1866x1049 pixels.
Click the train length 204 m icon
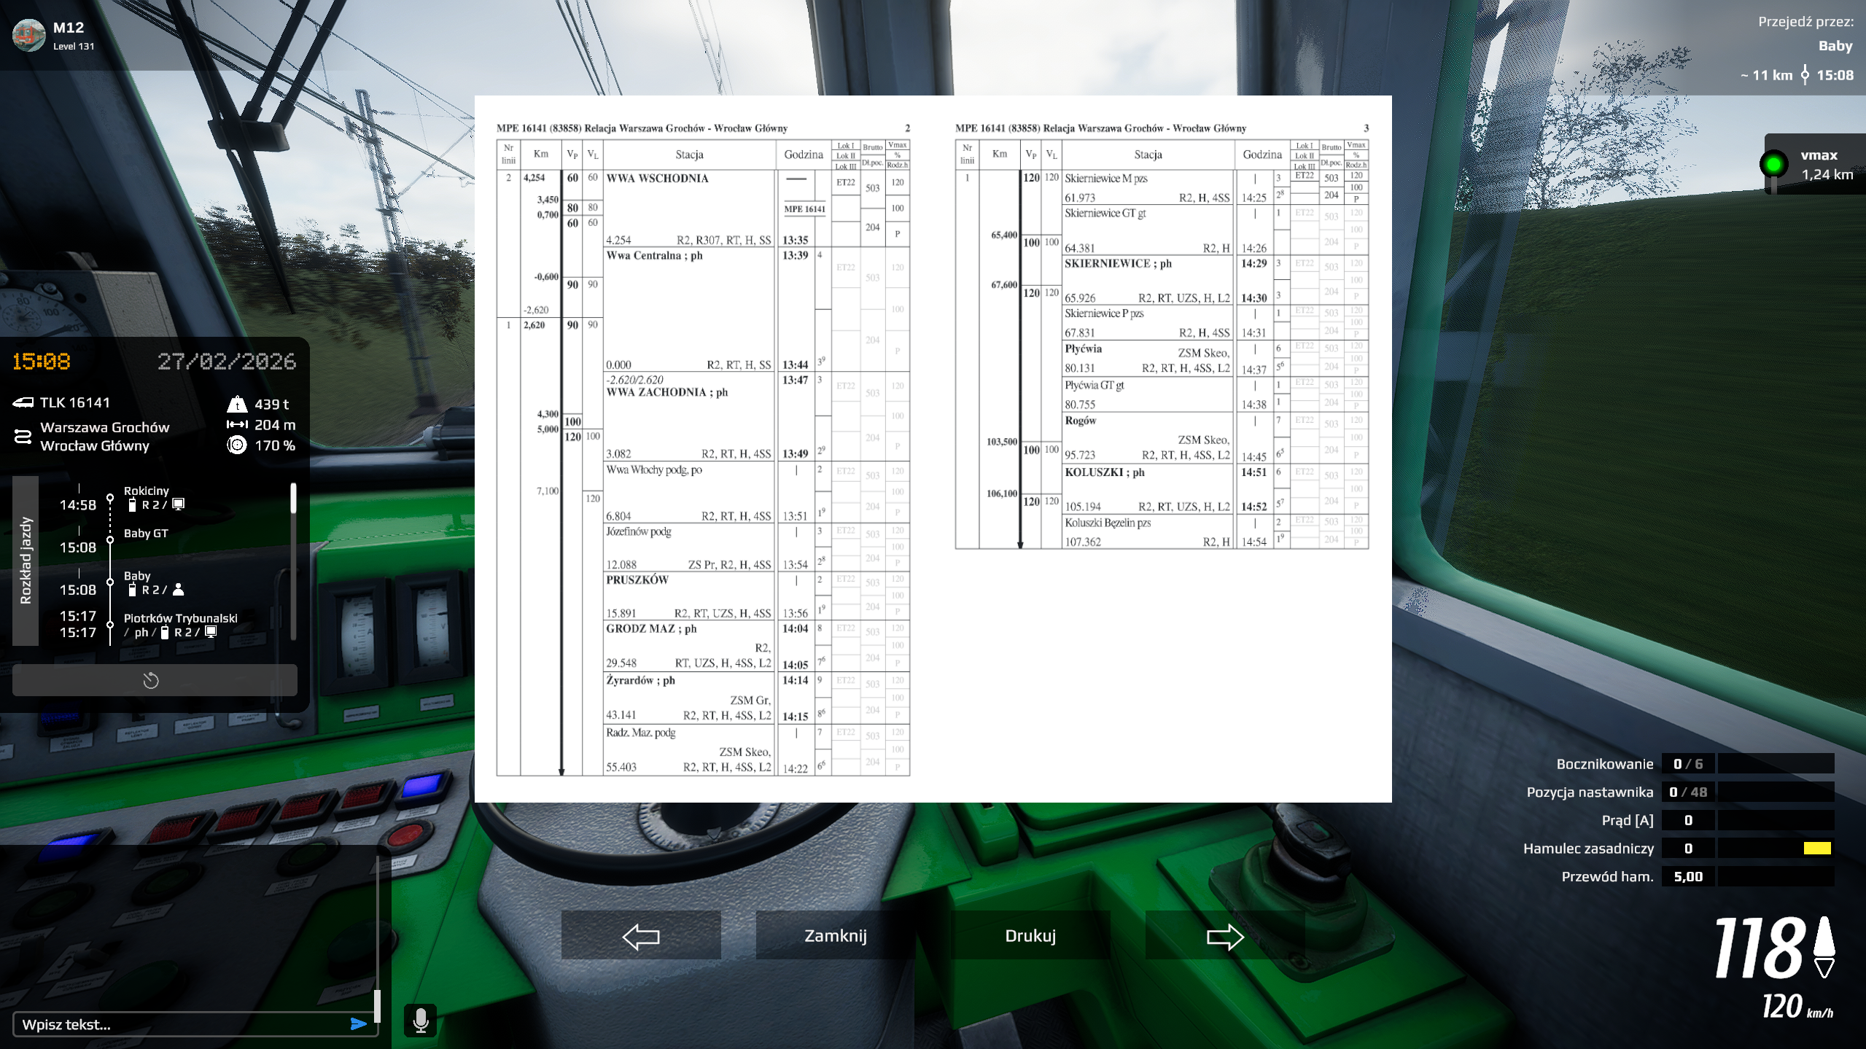(x=237, y=424)
